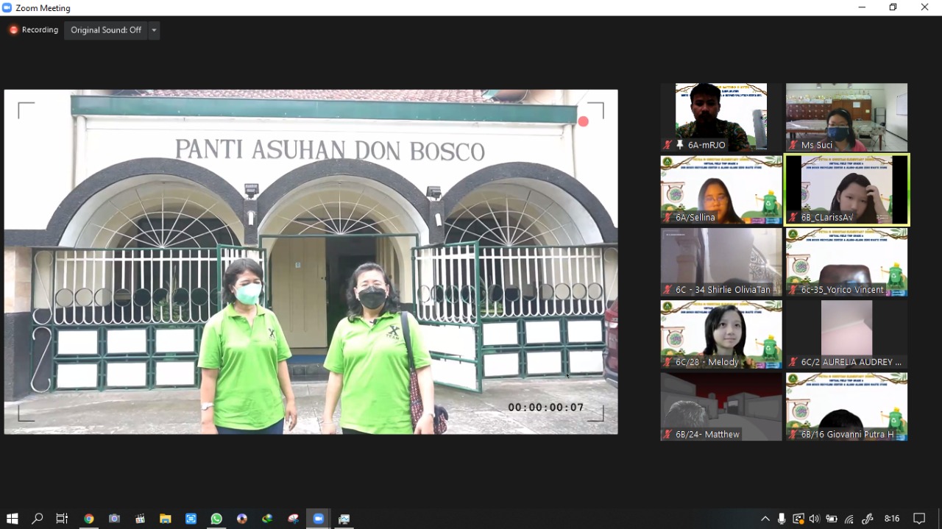The height and width of the screenshot is (529, 942).
Task: Select the 6A-mRJO participant video tile
Action: pyautogui.click(x=721, y=118)
